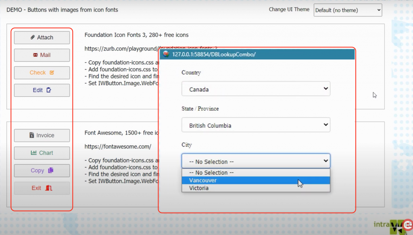This screenshot has height=235, width=413.
Task: Expand the Country dropdown showing Canada
Action: point(256,89)
